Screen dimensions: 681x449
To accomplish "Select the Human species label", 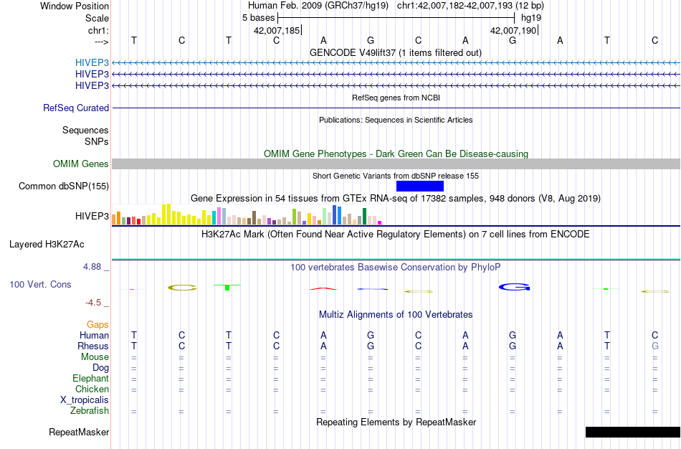I will (94, 336).
